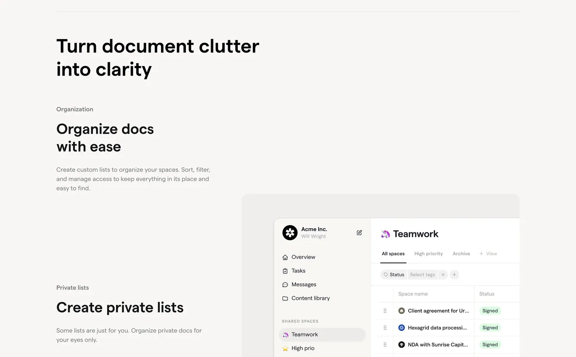The width and height of the screenshot is (576, 357).
Task: Open Tasks via the clipboard icon
Action: click(285, 271)
